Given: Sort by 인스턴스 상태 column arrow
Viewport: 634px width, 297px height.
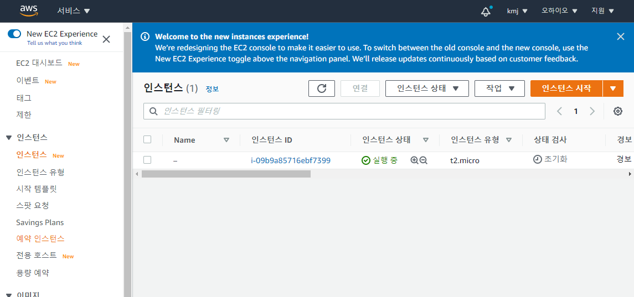Looking at the screenshot, I should (x=425, y=140).
